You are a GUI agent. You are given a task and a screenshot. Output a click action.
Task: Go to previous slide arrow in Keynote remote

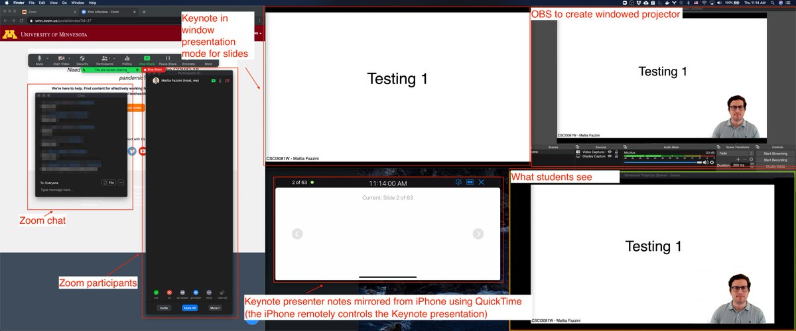coord(297,233)
